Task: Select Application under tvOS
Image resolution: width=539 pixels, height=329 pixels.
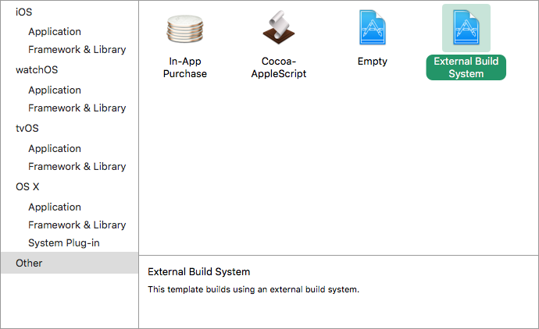Action: pos(55,148)
